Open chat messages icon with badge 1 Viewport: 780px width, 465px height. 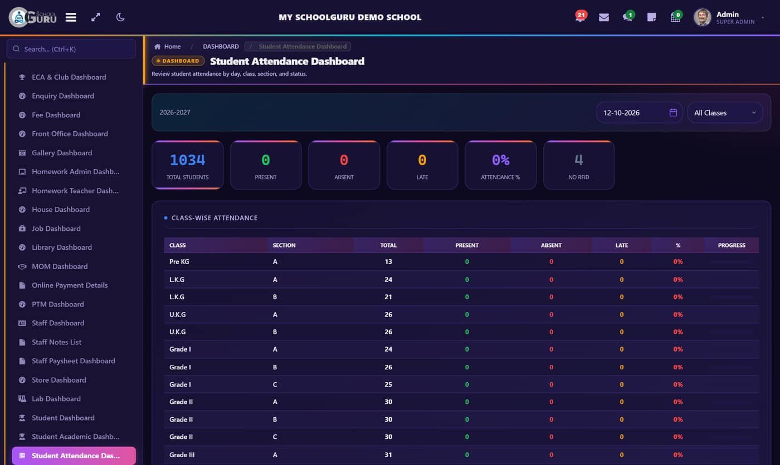628,17
